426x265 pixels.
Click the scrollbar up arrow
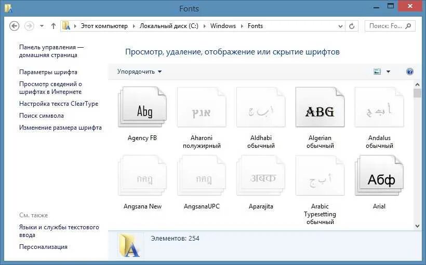coord(417,85)
